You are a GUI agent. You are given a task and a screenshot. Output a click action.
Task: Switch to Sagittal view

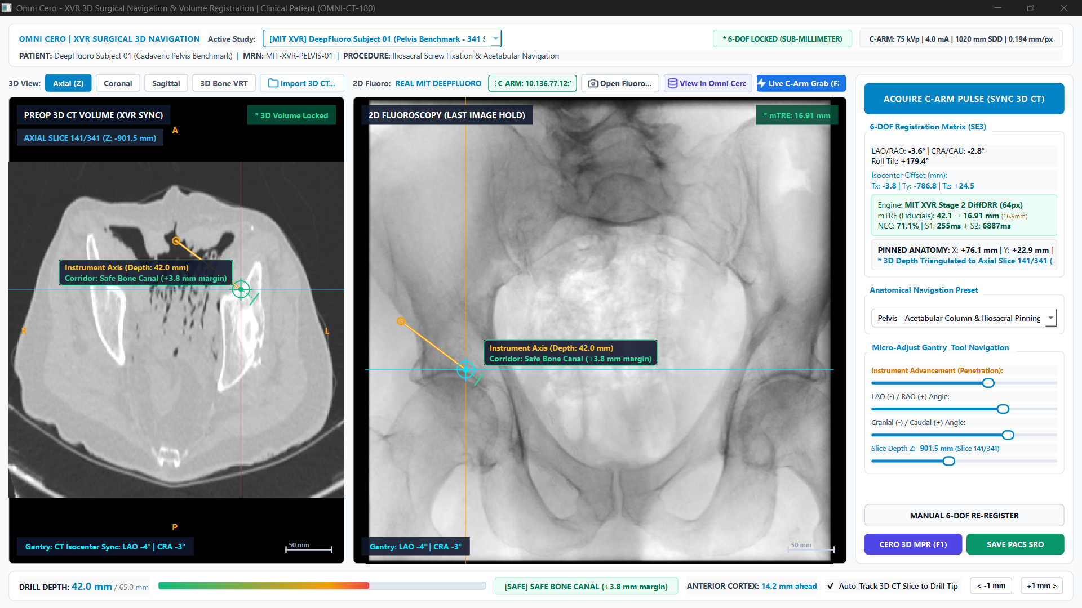pyautogui.click(x=166, y=83)
